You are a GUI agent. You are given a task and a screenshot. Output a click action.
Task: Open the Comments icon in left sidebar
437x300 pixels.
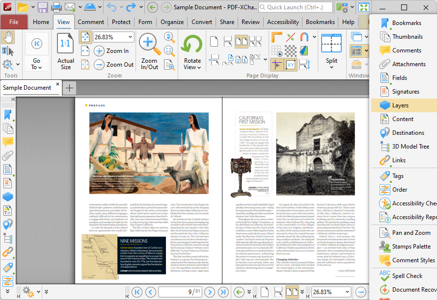pos(8,142)
